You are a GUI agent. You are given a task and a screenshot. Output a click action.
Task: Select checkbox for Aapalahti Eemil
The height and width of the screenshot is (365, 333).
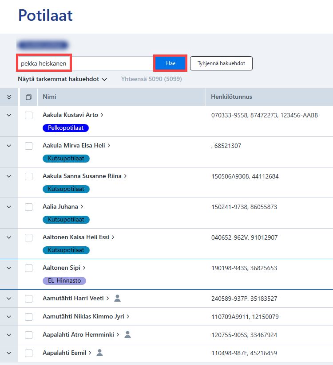tap(29, 353)
